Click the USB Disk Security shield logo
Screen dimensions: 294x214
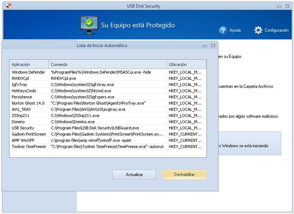coord(8,6)
